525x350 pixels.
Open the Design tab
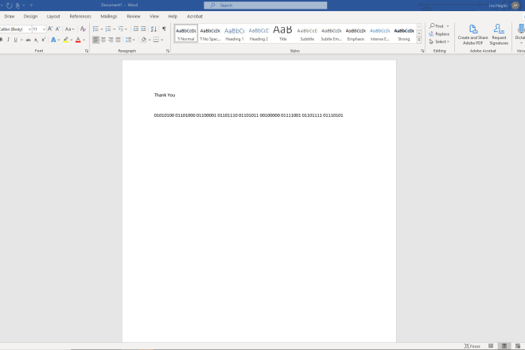[x=30, y=16]
